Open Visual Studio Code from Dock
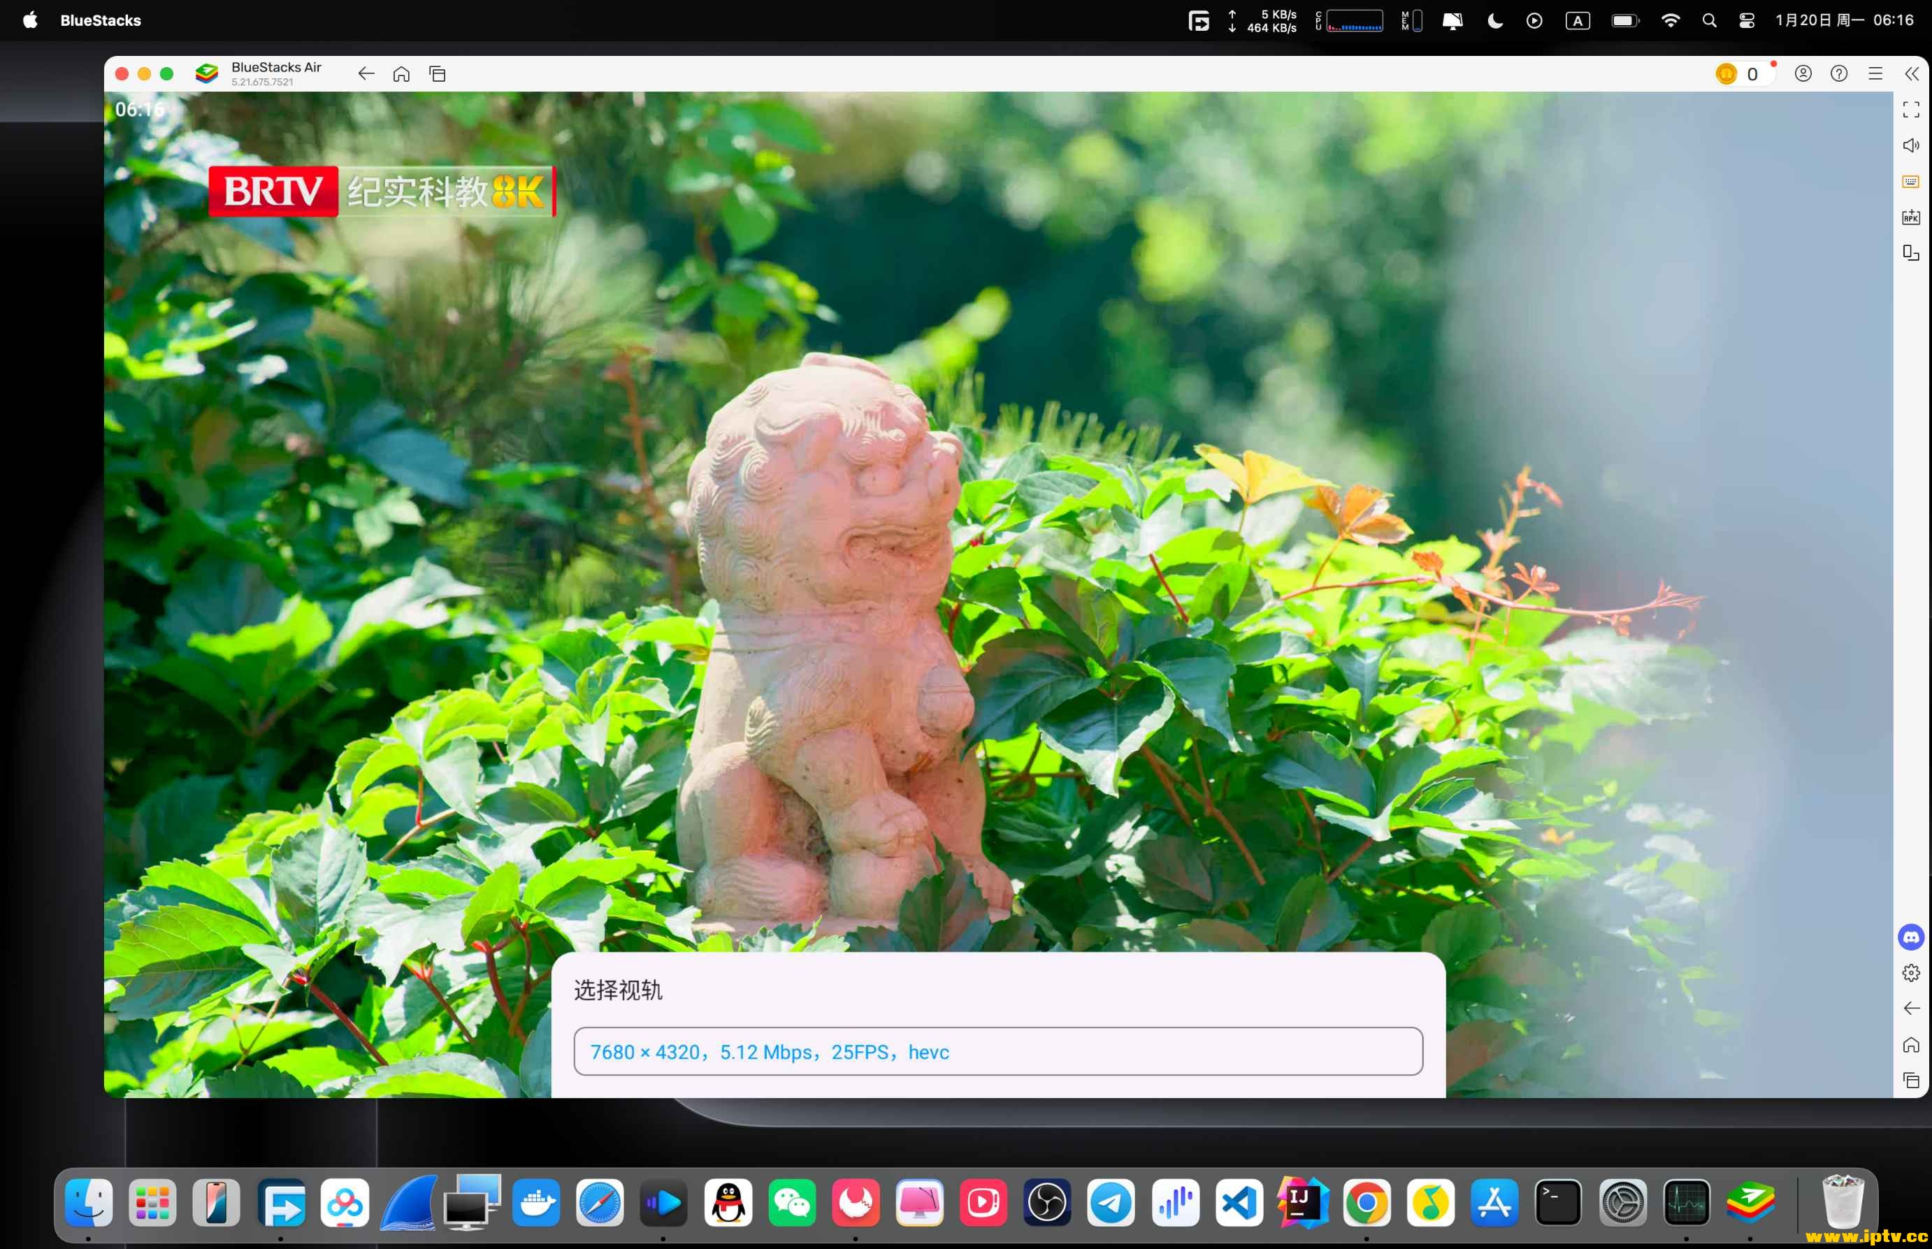 click(1239, 1203)
